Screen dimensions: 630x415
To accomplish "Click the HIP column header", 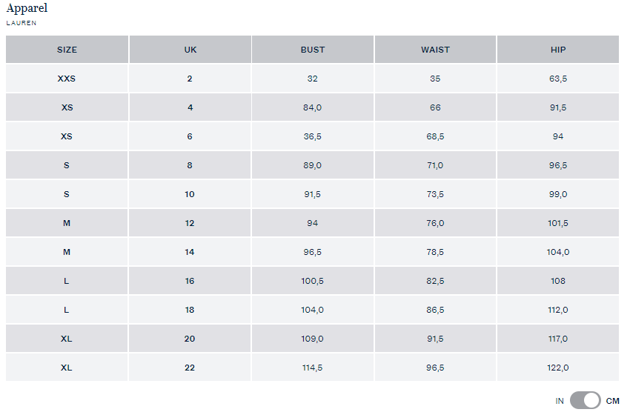I will [558, 50].
